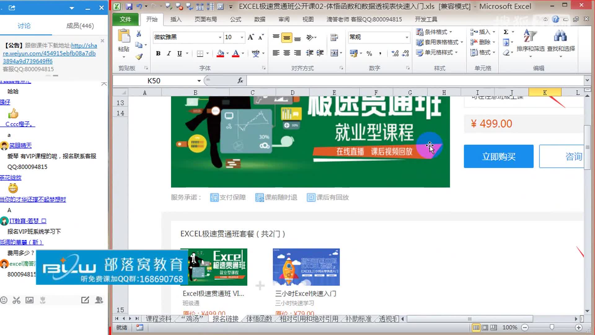Viewport: 595px width, 335px height.
Task: Click the 立即购买 buy now button
Action: coord(499,156)
